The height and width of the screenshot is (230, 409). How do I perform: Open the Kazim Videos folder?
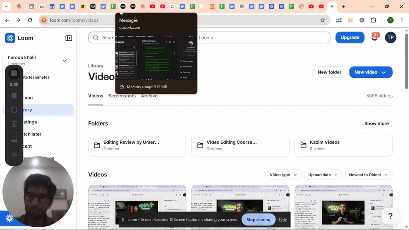pyautogui.click(x=343, y=145)
